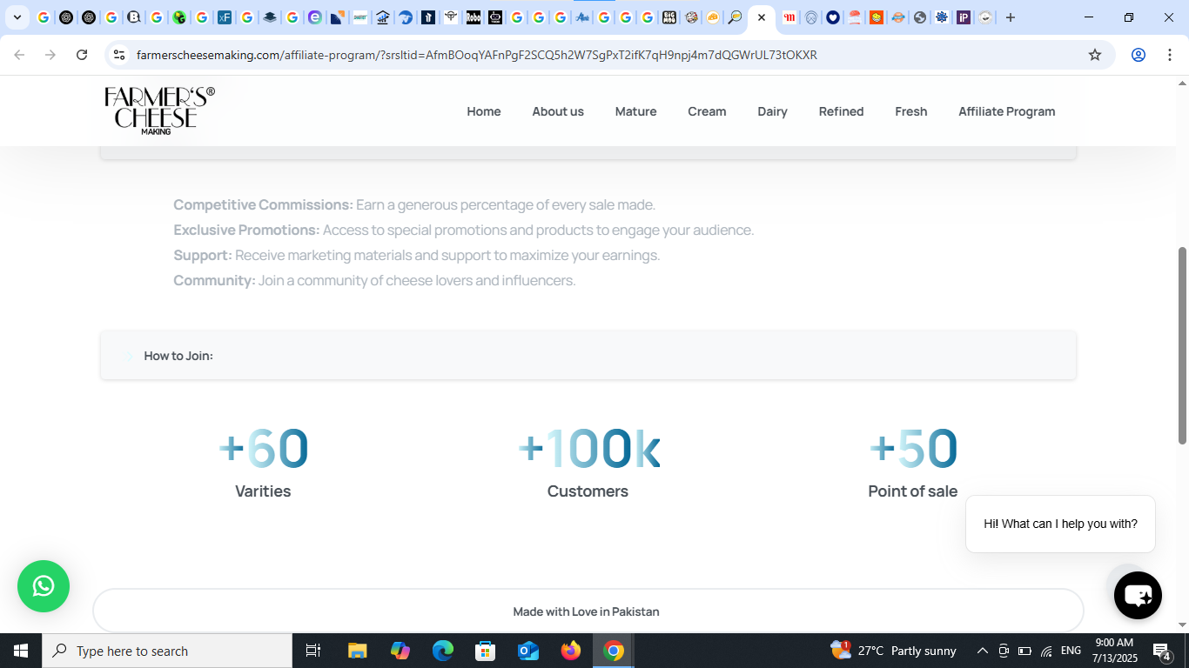
Task: Click the battery status tray icon
Action: tap(1024, 651)
